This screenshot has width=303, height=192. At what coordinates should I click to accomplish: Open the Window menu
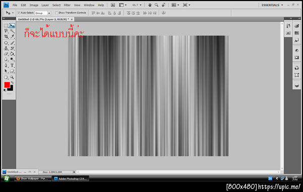click(89, 5)
